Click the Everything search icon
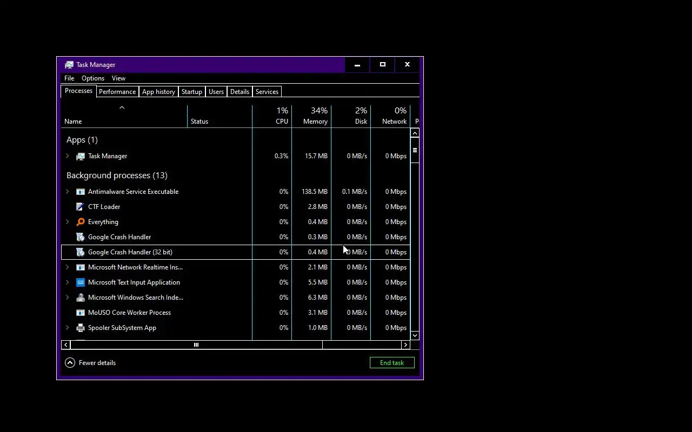This screenshot has width=692, height=432. click(81, 222)
